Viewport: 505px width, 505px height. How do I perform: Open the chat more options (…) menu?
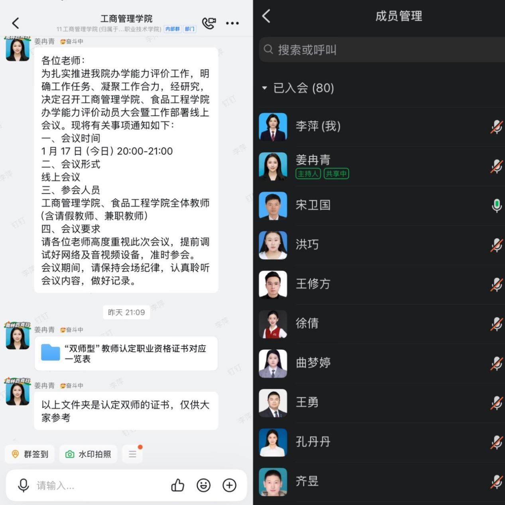[x=232, y=23]
